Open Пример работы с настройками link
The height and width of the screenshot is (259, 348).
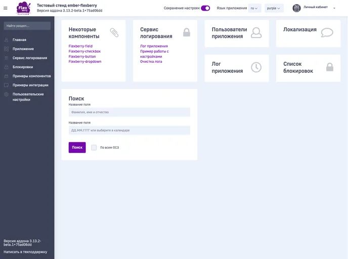click(x=154, y=54)
